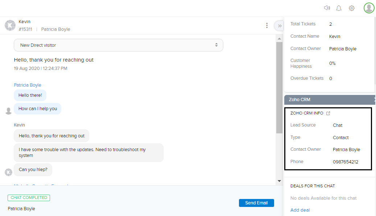Select the 'Can you hlep?' message
The height and width of the screenshot is (216, 376).
click(33, 170)
